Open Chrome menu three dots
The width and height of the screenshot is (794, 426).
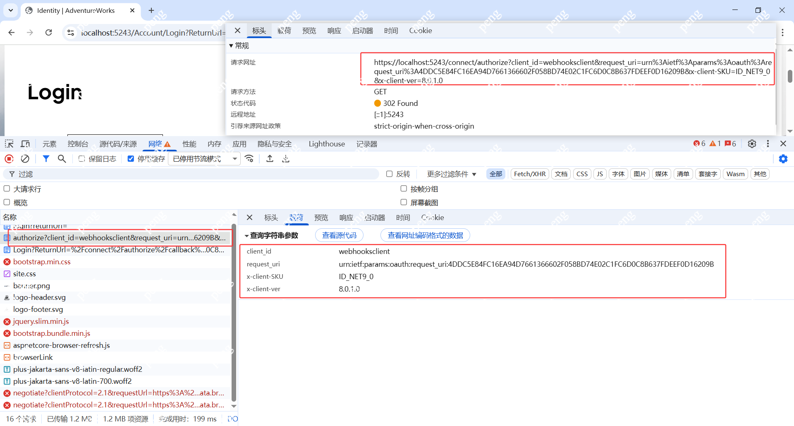click(x=783, y=33)
